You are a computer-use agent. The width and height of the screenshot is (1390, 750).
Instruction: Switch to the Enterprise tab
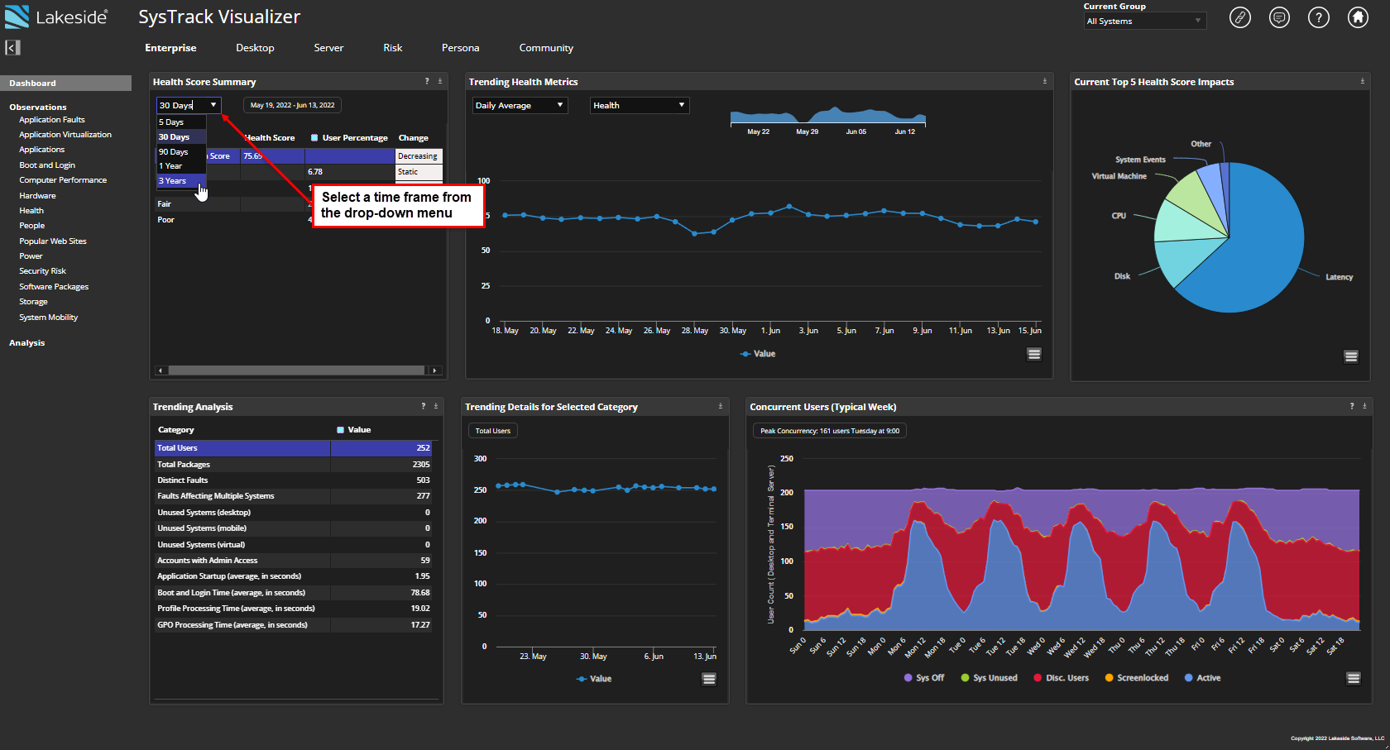pos(170,48)
